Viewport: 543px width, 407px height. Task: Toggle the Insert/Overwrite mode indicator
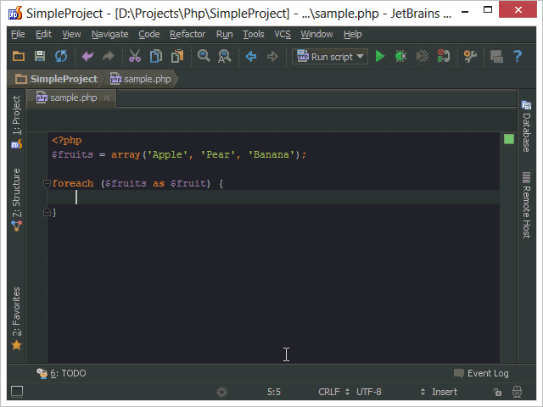(444, 393)
